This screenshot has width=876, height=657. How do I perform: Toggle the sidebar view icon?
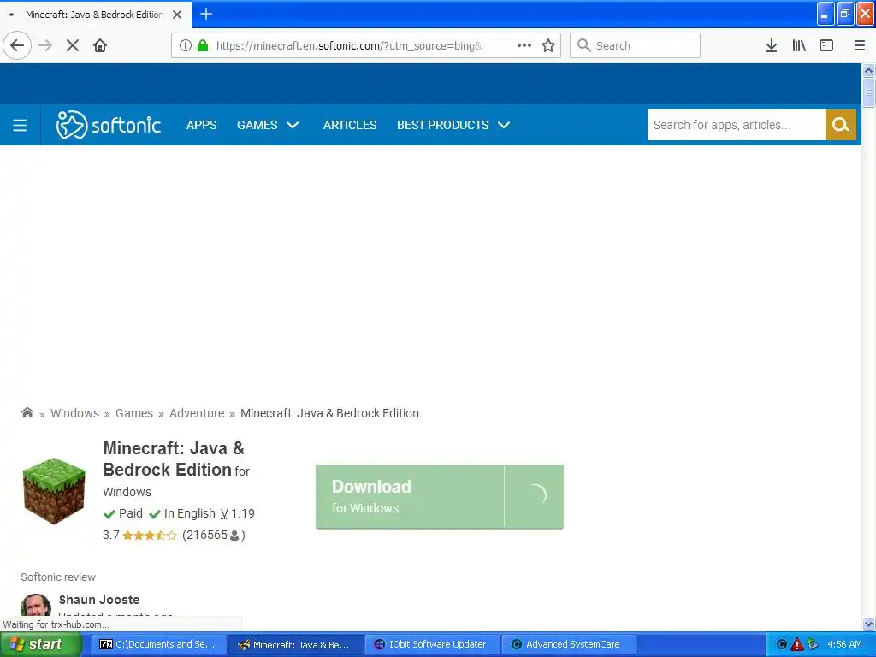pyautogui.click(x=826, y=46)
